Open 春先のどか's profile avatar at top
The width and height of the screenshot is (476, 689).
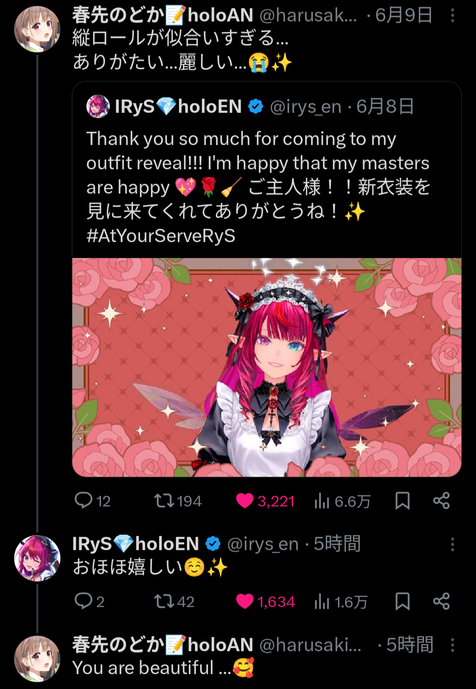click(x=37, y=29)
